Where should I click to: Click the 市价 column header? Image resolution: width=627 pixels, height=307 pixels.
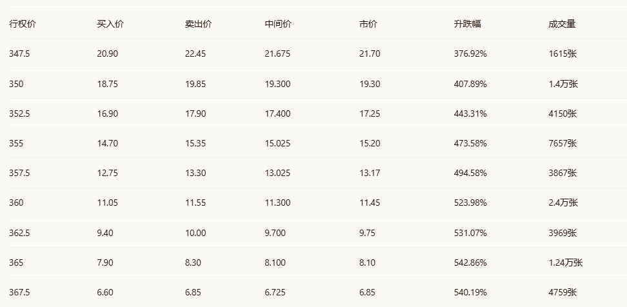368,24
